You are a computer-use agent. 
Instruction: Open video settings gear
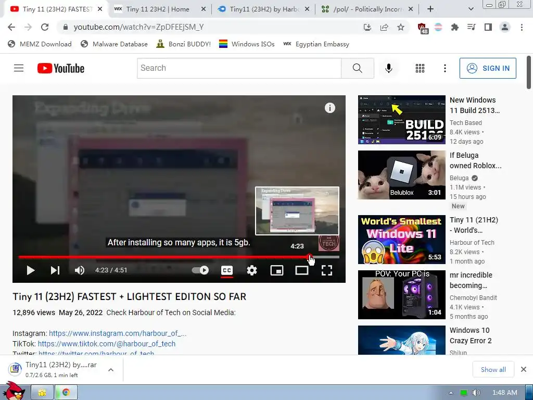[252, 270]
